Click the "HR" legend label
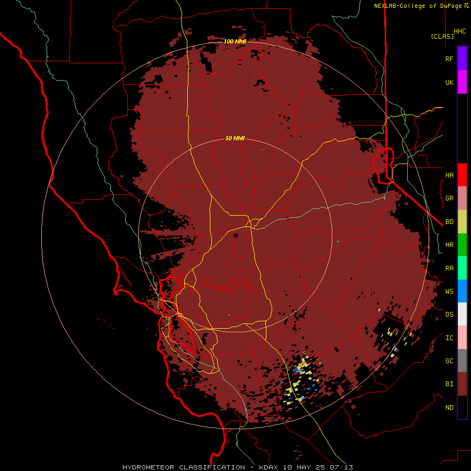The height and width of the screenshot is (471, 471). (x=449, y=245)
